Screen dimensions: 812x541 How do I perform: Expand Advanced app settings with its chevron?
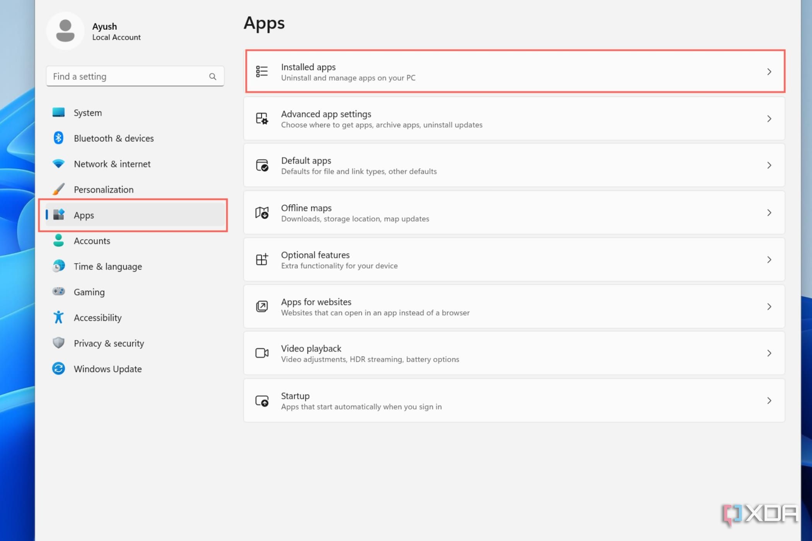(769, 119)
